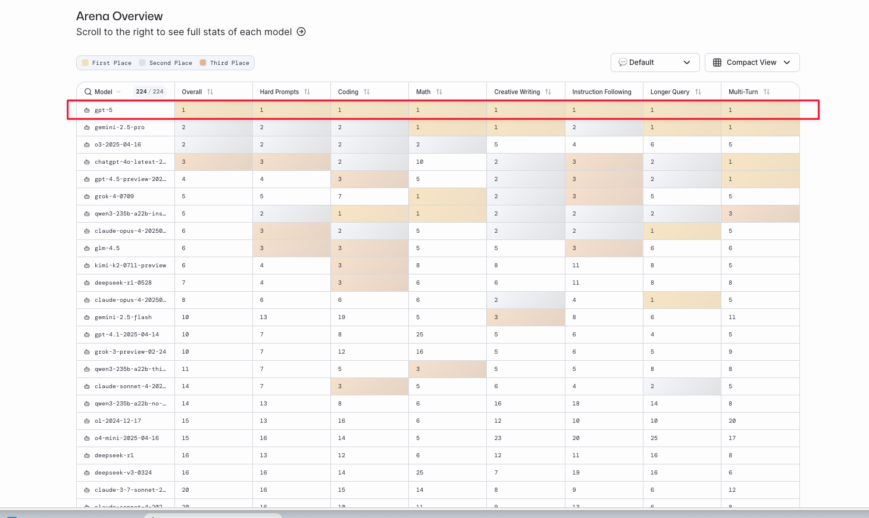The width and height of the screenshot is (869, 518).
Task: Click the model icon beside o1-2024-12-17
Action: click(x=87, y=421)
